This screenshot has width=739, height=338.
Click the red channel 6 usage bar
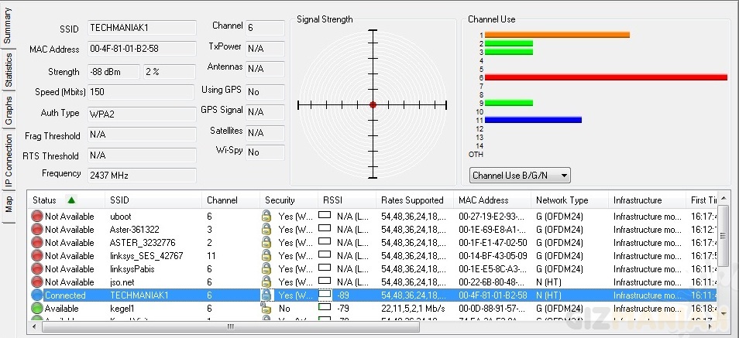(x=606, y=77)
